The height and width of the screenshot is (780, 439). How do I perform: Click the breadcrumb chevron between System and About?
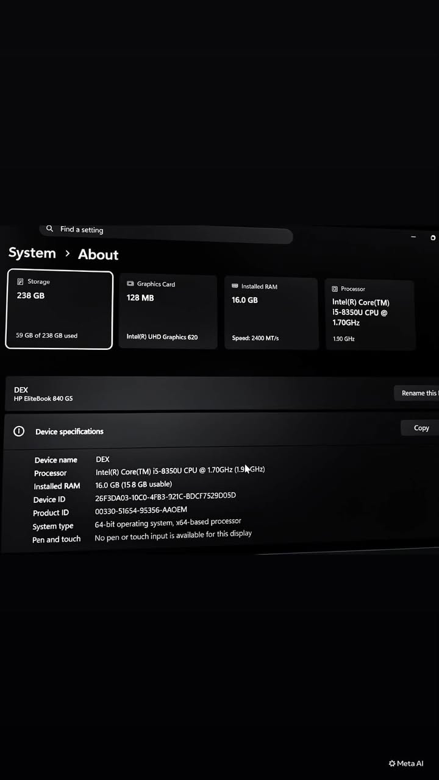pos(67,253)
